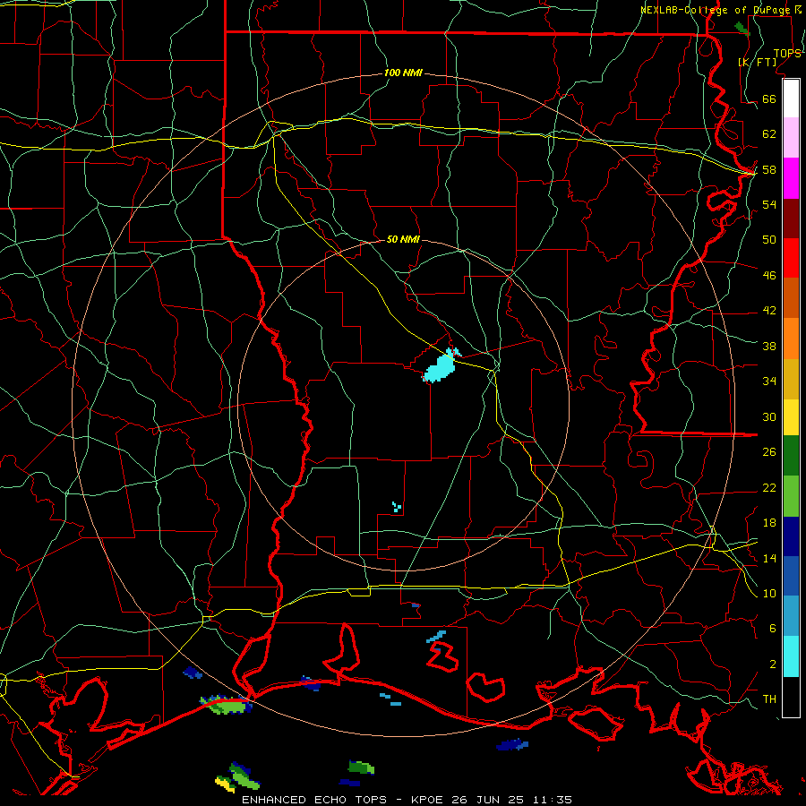Click the "50" legend value

pyautogui.click(x=769, y=239)
